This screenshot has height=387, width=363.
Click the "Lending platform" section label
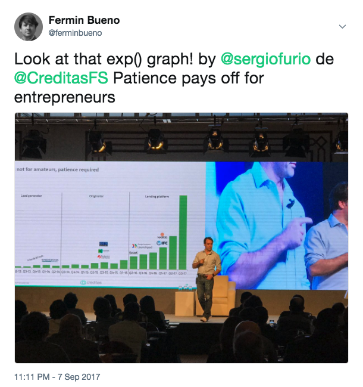pos(157,196)
